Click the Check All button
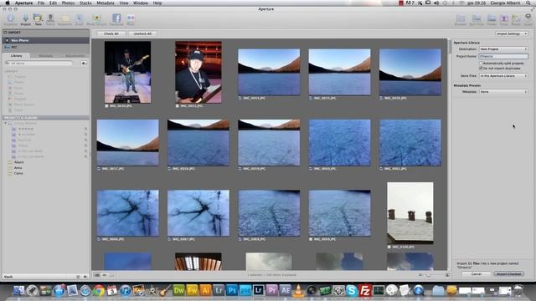Viewport: 536px width, 301px height. point(111,33)
